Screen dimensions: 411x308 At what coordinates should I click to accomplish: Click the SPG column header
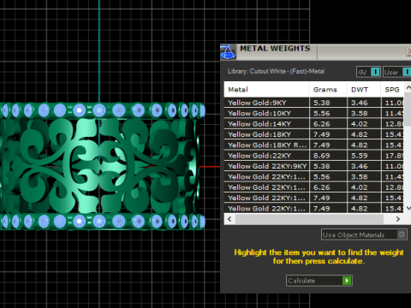[x=392, y=90]
